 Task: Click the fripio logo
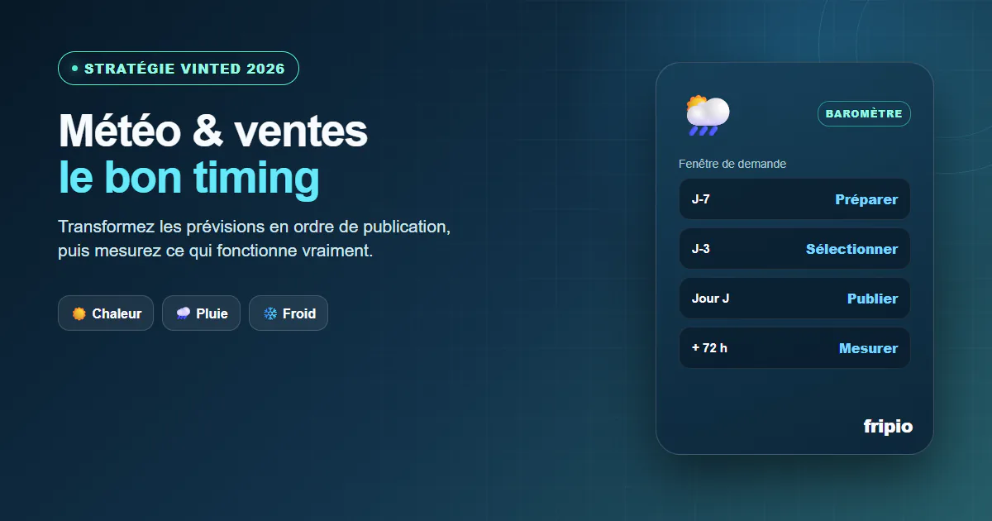[x=888, y=427]
